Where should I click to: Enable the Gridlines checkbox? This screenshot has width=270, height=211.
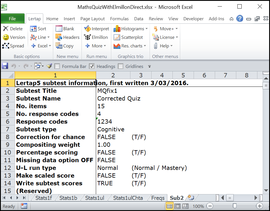click(121, 66)
